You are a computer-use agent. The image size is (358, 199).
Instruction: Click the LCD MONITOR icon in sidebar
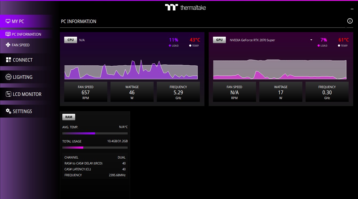[x=9, y=94]
